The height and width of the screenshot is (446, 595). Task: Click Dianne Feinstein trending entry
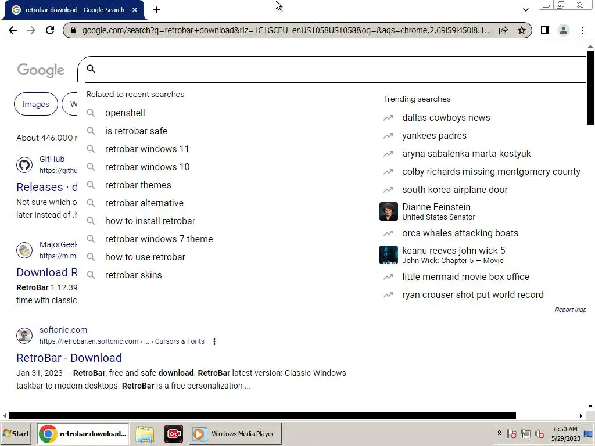[x=438, y=211]
